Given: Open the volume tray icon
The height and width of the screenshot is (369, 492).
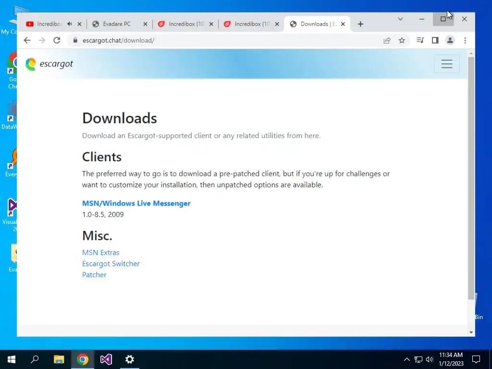Looking at the screenshot, I should pos(430,359).
